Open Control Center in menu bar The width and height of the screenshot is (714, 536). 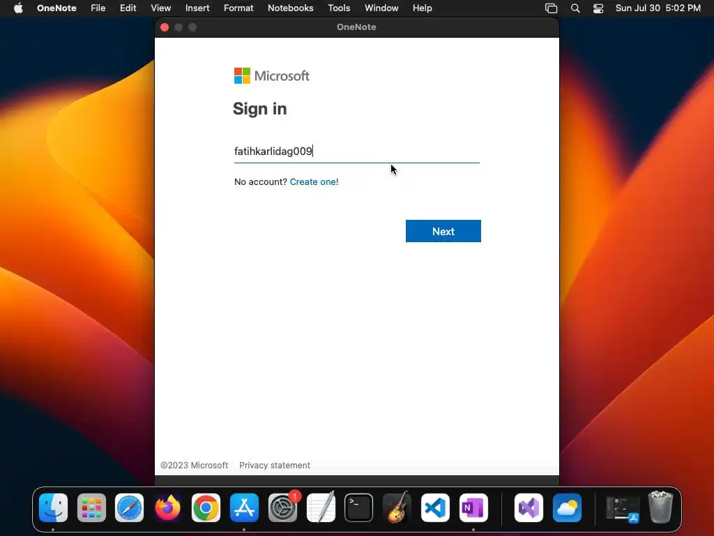pyautogui.click(x=598, y=8)
